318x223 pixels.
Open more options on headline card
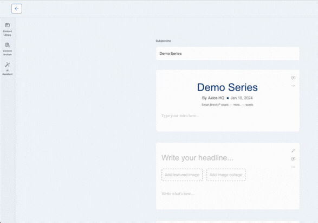[x=293, y=167]
